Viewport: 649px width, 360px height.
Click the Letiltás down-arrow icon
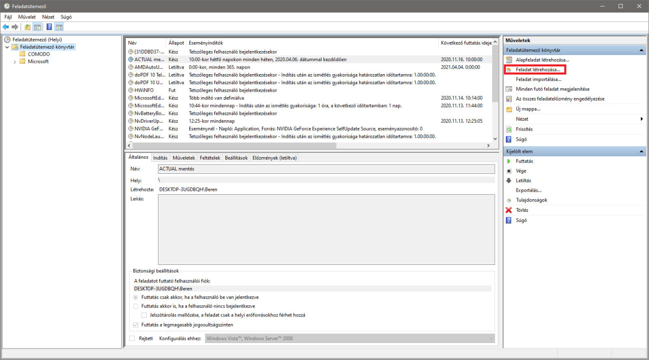pyautogui.click(x=509, y=181)
